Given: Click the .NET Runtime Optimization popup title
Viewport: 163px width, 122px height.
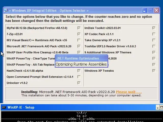Looking at the screenshot, I should click(x=78, y=58).
